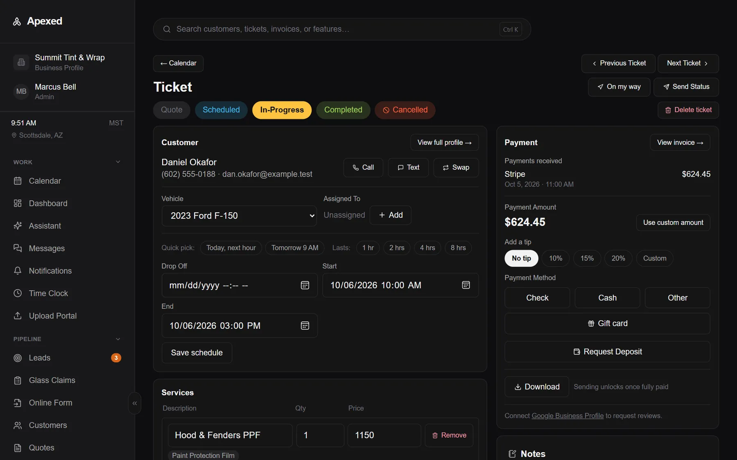Image resolution: width=737 pixels, height=460 pixels.
Task: Select the 15% tip option
Action: click(587, 258)
